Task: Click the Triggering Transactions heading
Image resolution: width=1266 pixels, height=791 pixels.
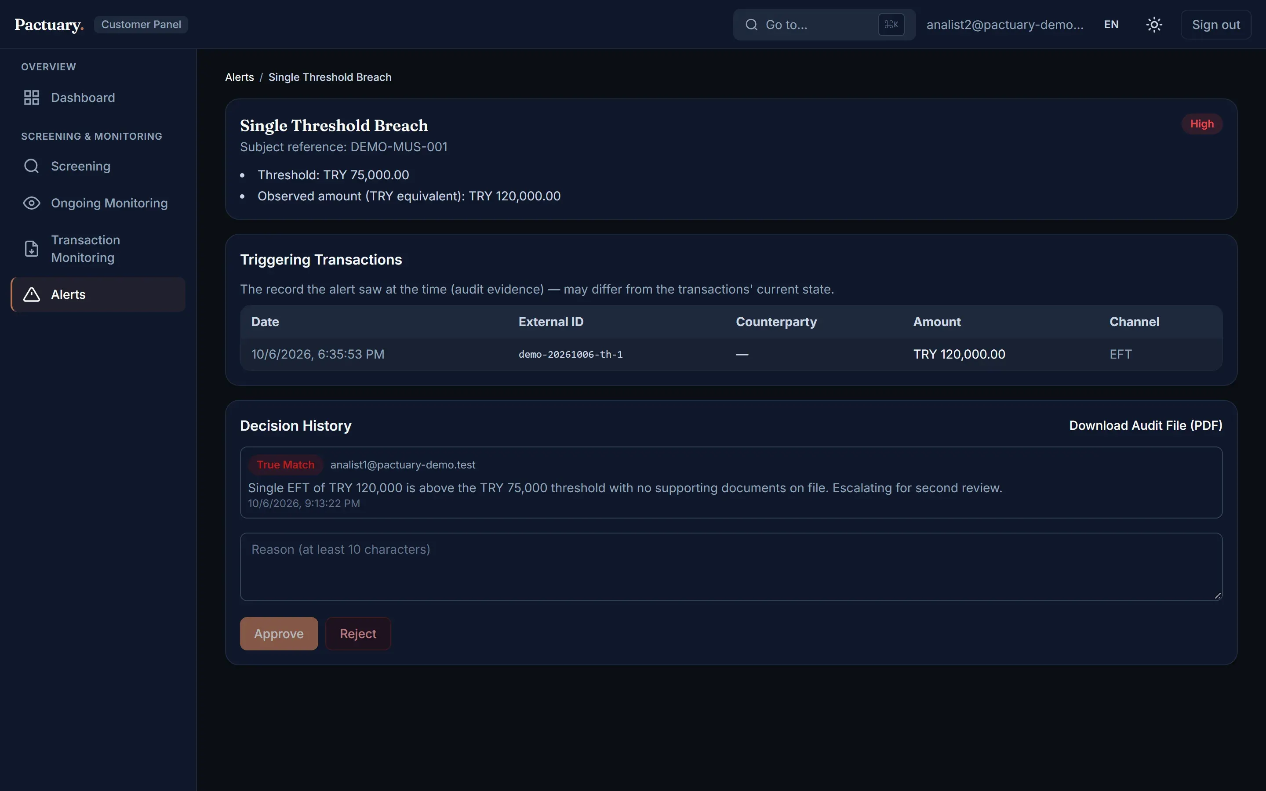Action: (321, 260)
